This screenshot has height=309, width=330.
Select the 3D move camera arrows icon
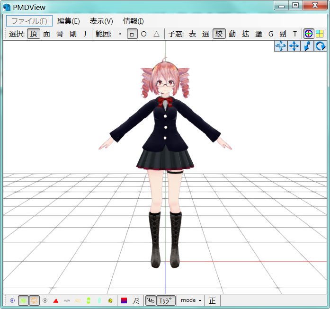coord(281,46)
